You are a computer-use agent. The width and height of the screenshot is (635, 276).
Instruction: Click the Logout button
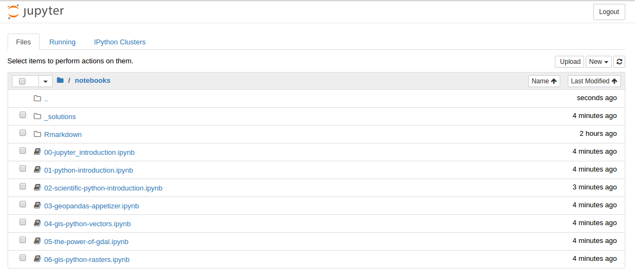tap(609, 12)
